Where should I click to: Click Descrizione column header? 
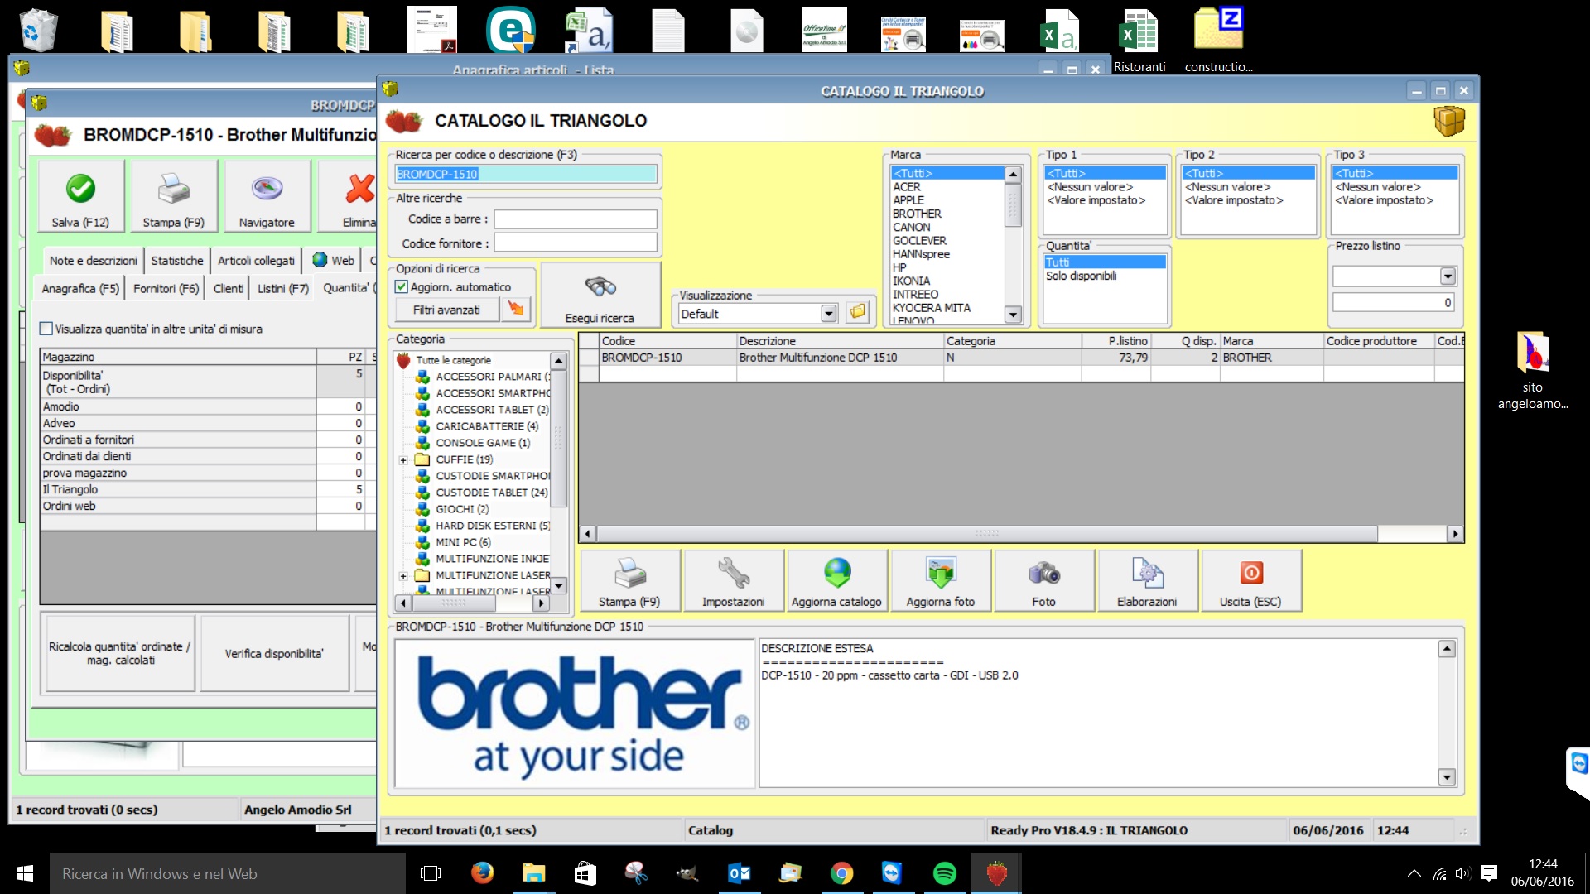click(x=840, y=340)
